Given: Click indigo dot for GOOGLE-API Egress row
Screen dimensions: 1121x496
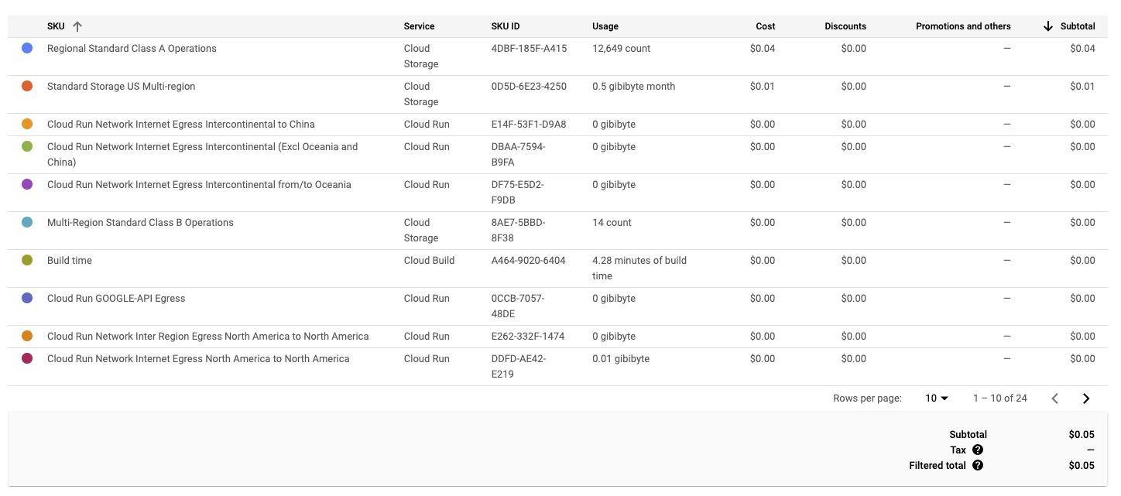Looking at the screenshot, I should (27, 298).
